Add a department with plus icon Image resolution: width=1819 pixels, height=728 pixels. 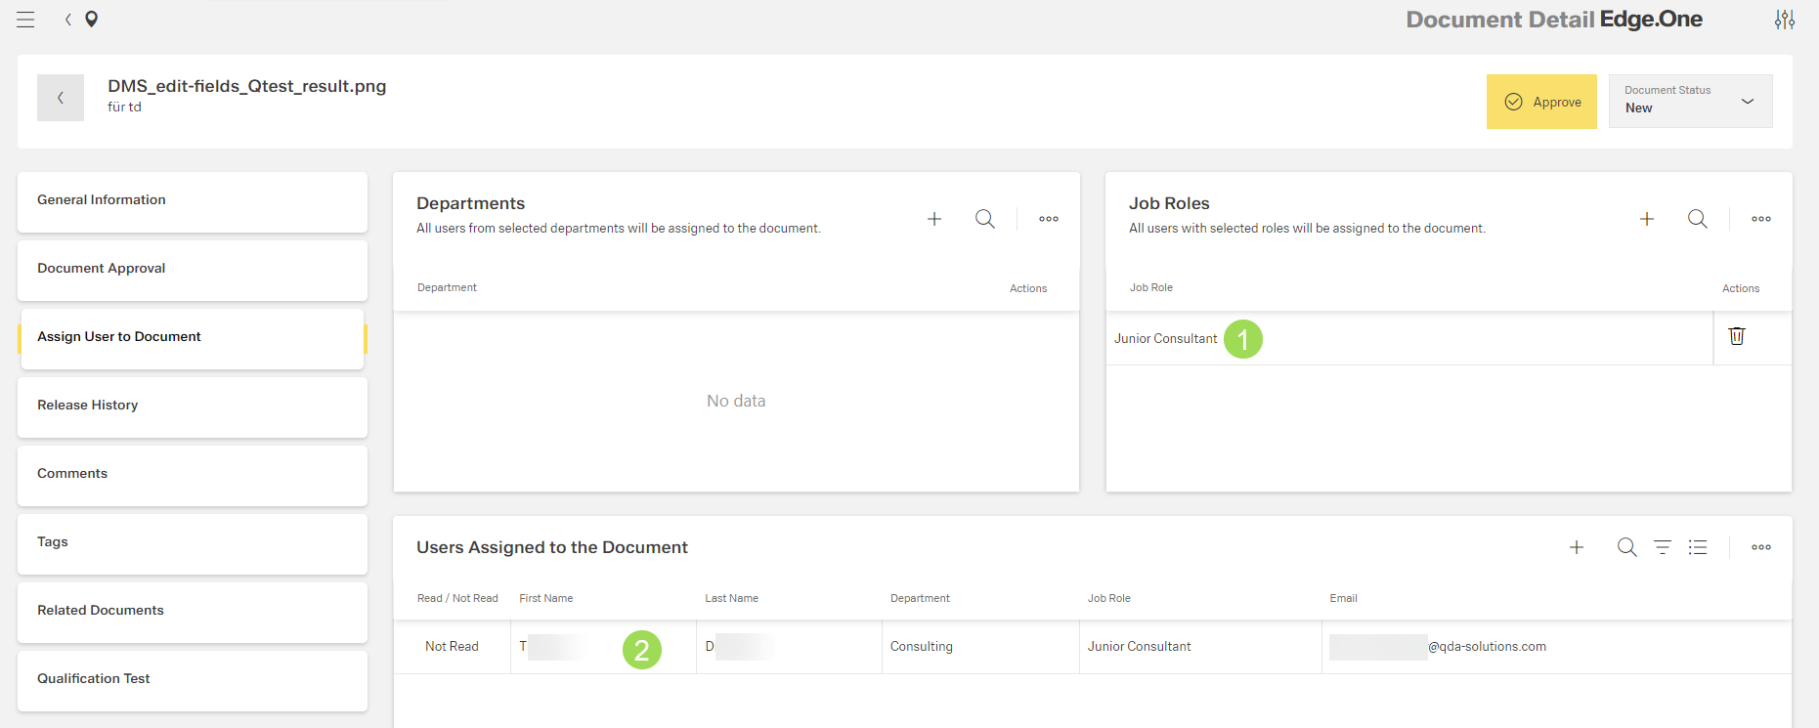coord(934,219)
